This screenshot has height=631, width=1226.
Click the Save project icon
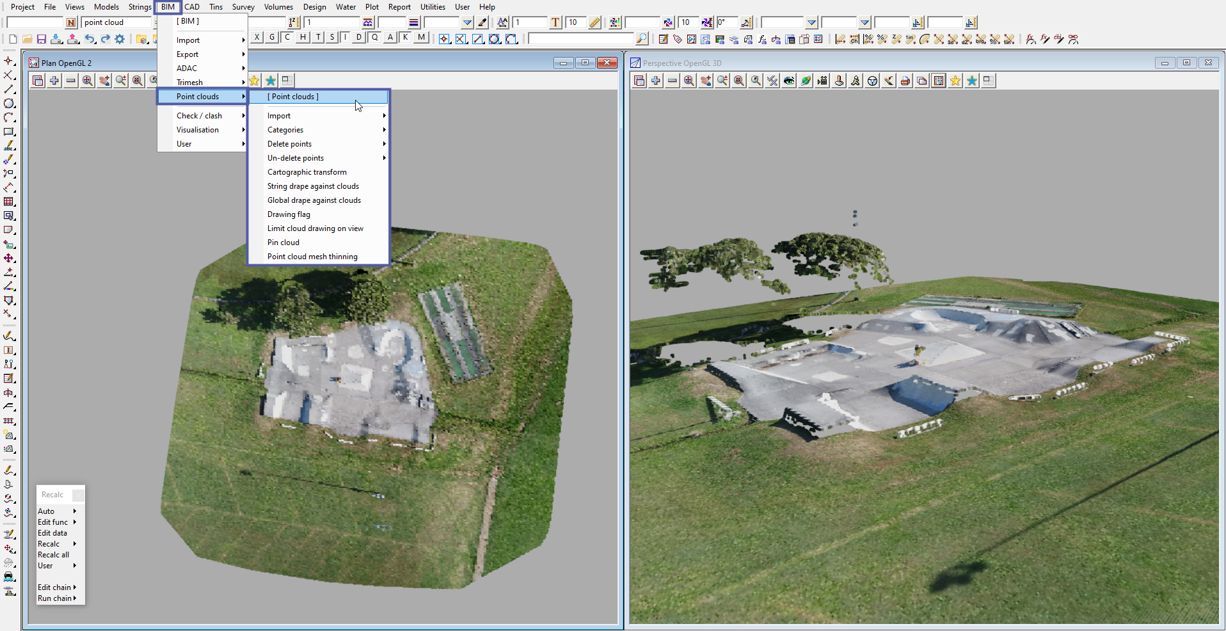coord(42,40)
